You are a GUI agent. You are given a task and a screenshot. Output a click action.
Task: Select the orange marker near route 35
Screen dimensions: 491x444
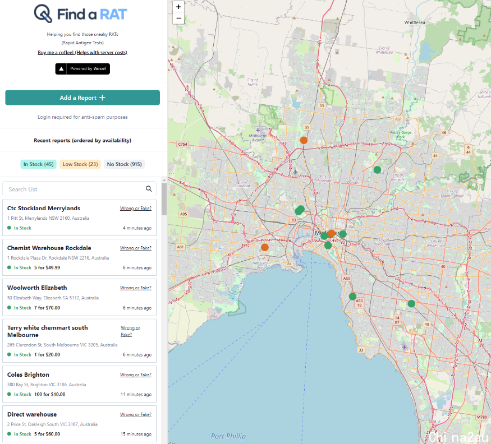pyautogui.click(x=304, y=140)
